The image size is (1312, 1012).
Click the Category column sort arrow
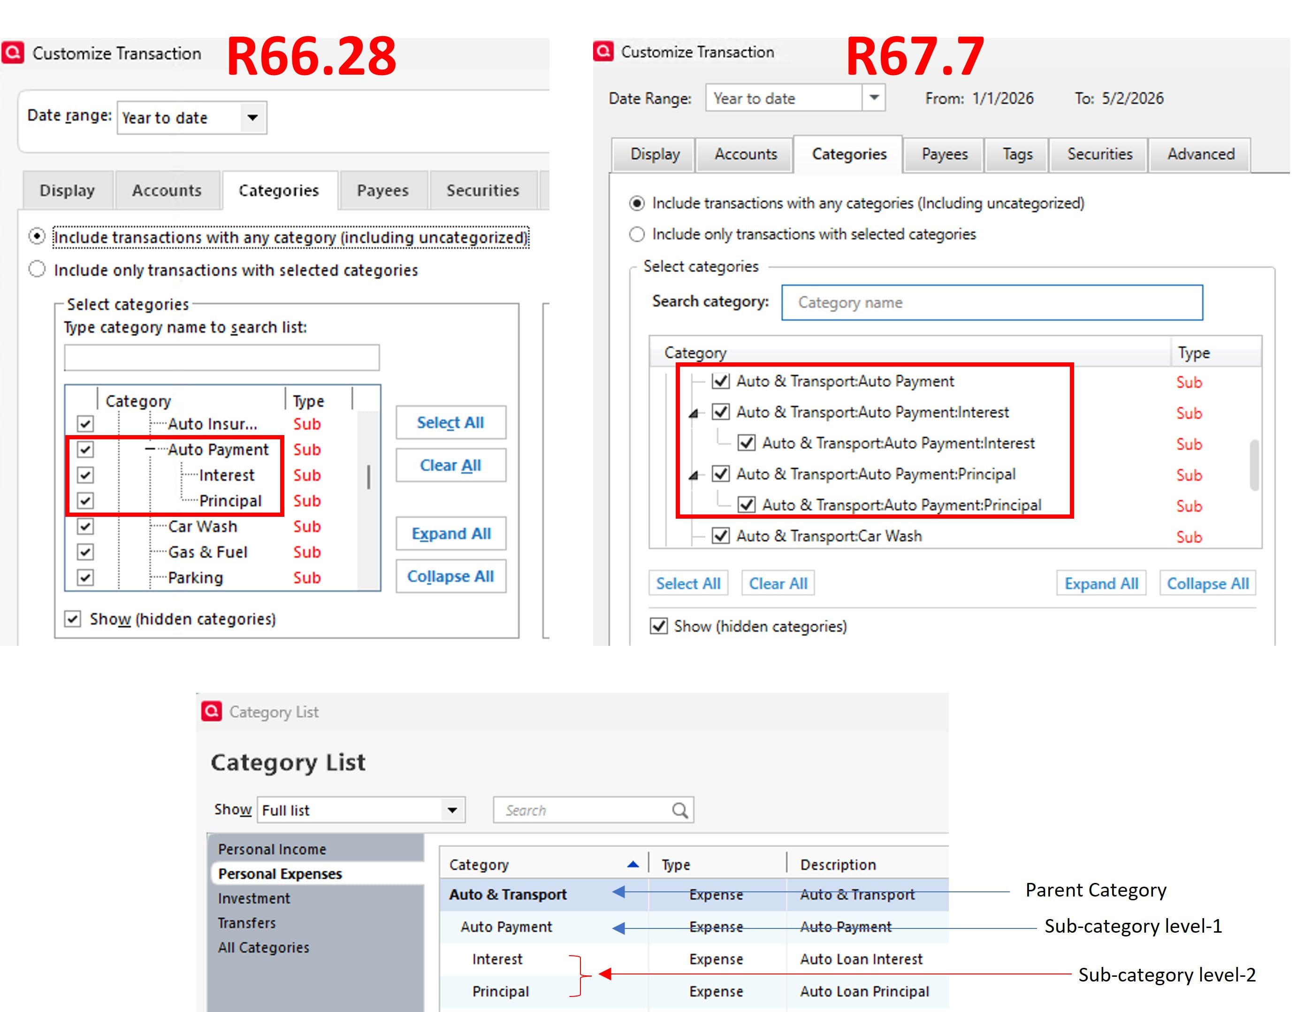[633, 864]
